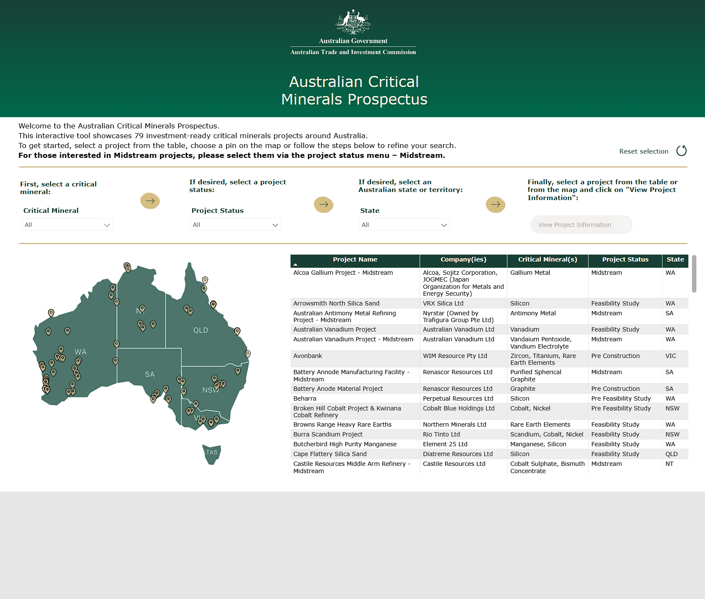
Task: Click the Cobalt Sulphate, Bismuth Concentrate cell
Action: [x=547, y=467]
